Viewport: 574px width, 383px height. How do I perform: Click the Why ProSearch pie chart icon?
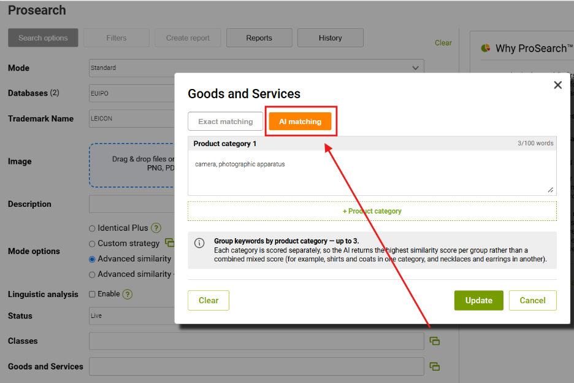point(486,48)
